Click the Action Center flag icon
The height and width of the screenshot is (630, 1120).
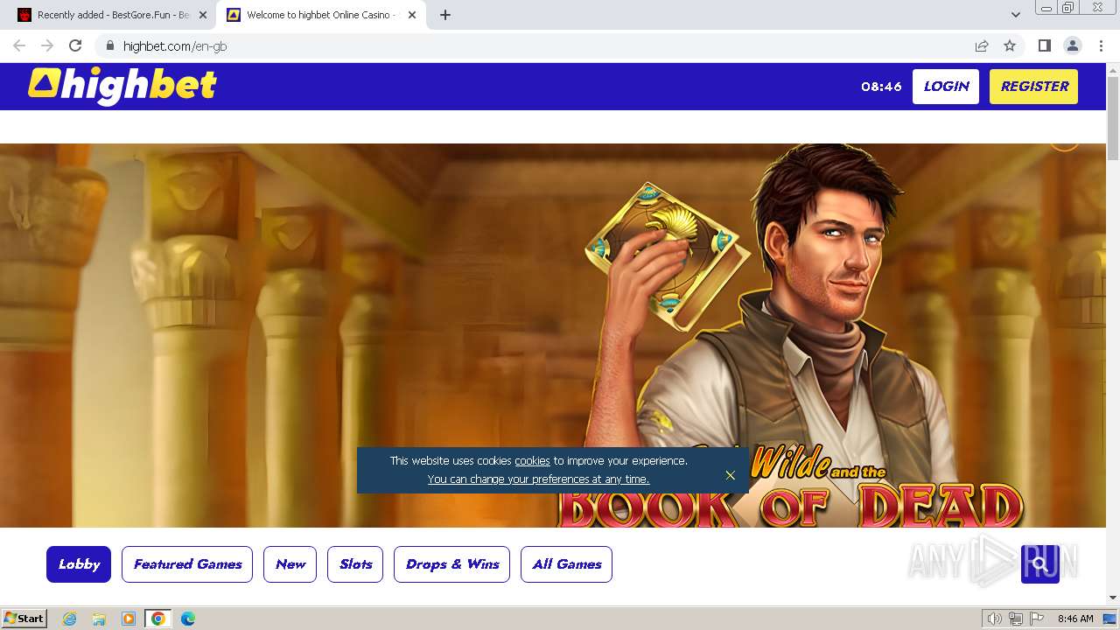click(1036, 619)
